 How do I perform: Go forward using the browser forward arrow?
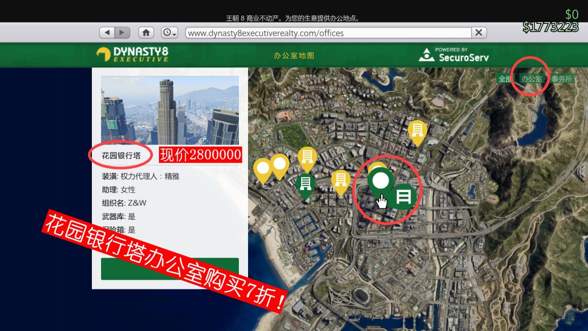122,33
